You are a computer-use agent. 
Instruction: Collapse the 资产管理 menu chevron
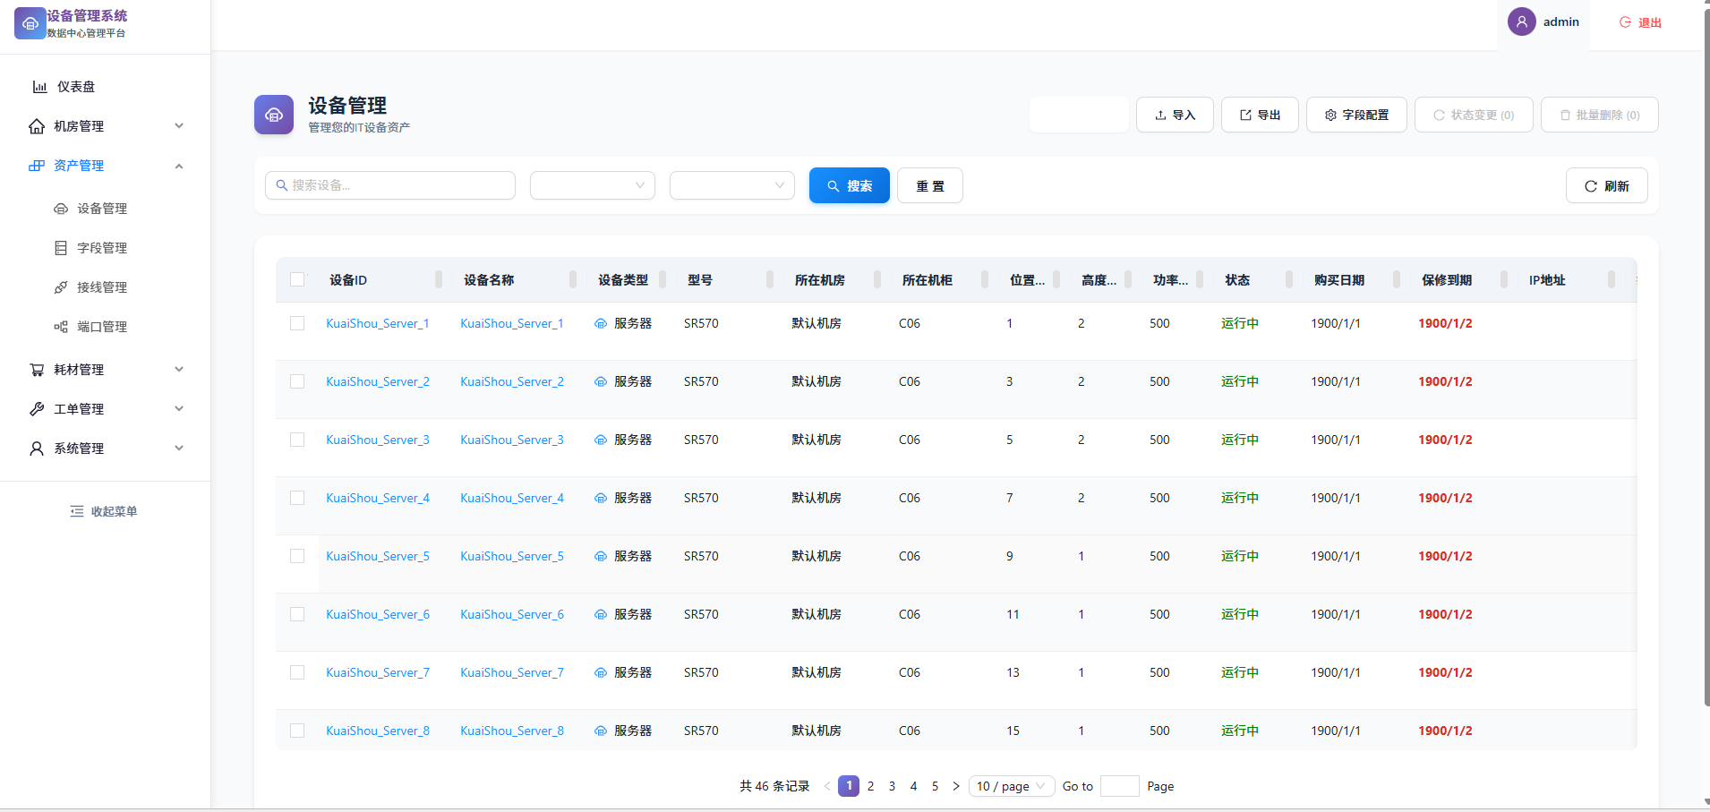tap(179, 166)
